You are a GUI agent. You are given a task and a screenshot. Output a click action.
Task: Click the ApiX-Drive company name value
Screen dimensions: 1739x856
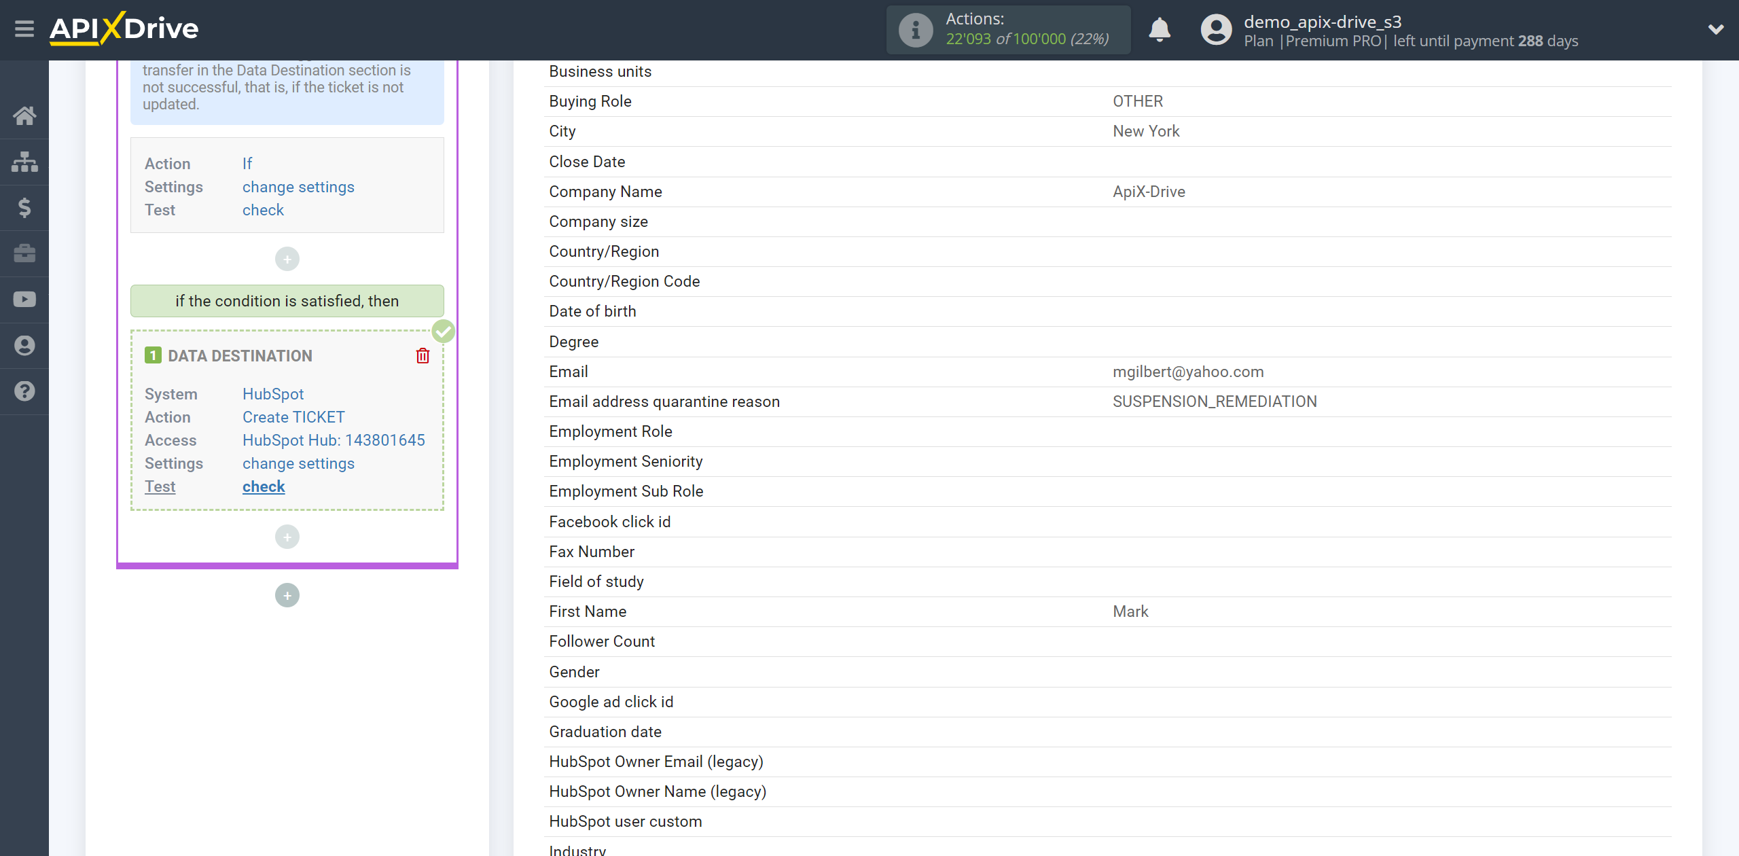1149,192
